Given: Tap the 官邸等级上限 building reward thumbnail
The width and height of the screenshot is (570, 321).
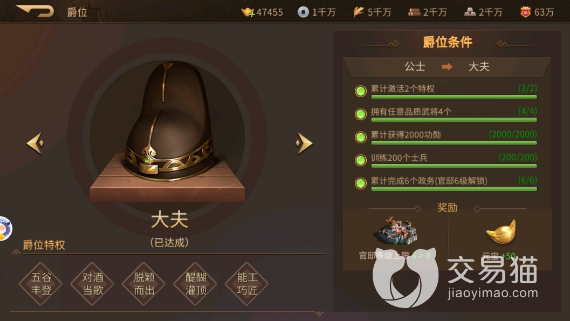Looking at the screenshot, I should point(397,231).
